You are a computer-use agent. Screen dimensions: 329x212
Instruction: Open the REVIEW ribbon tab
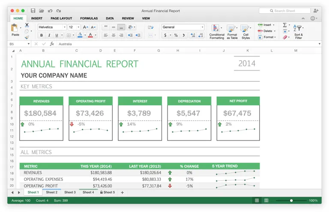128,18
